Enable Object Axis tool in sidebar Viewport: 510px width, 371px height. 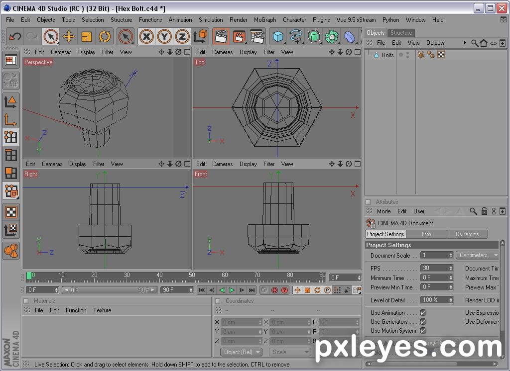[x=11, y=119]
